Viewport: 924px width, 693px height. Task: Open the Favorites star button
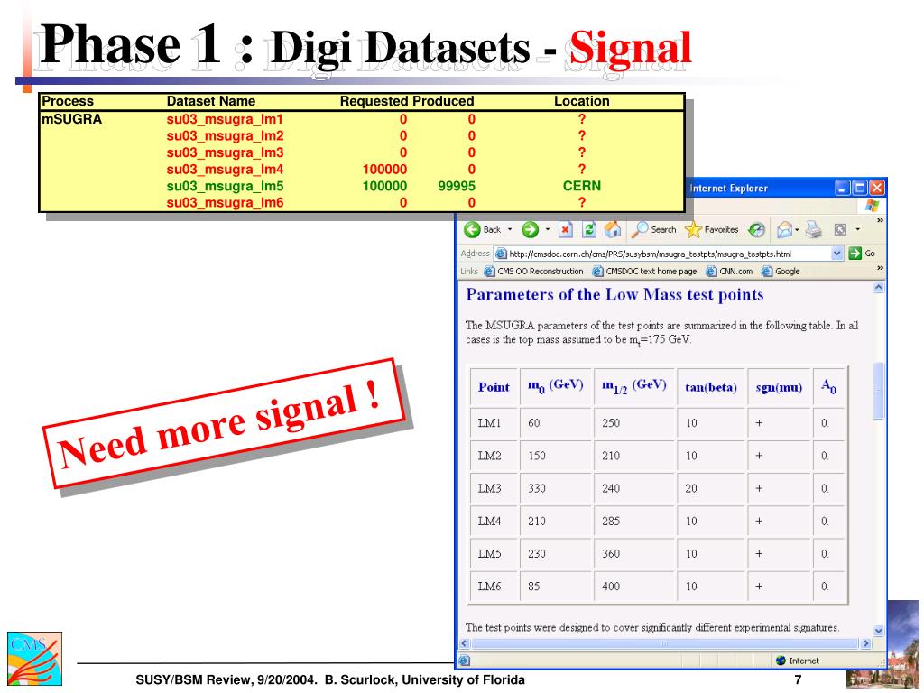click(x=712, y=230)
